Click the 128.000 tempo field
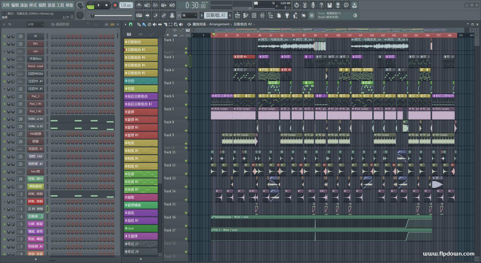 click(x=126, y=5)
